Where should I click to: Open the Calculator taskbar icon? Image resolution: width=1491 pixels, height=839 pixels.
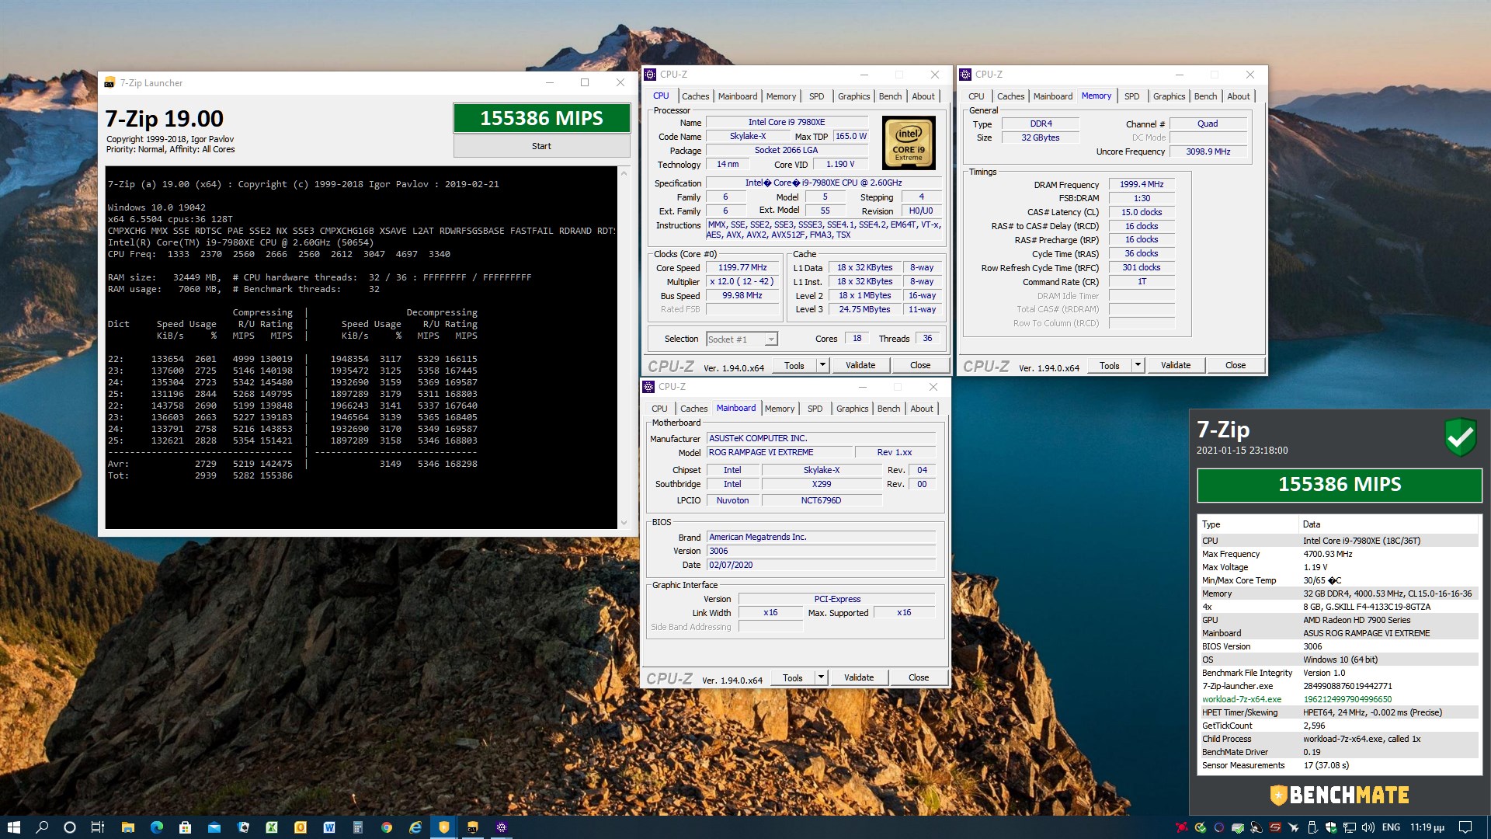[358, 827]
